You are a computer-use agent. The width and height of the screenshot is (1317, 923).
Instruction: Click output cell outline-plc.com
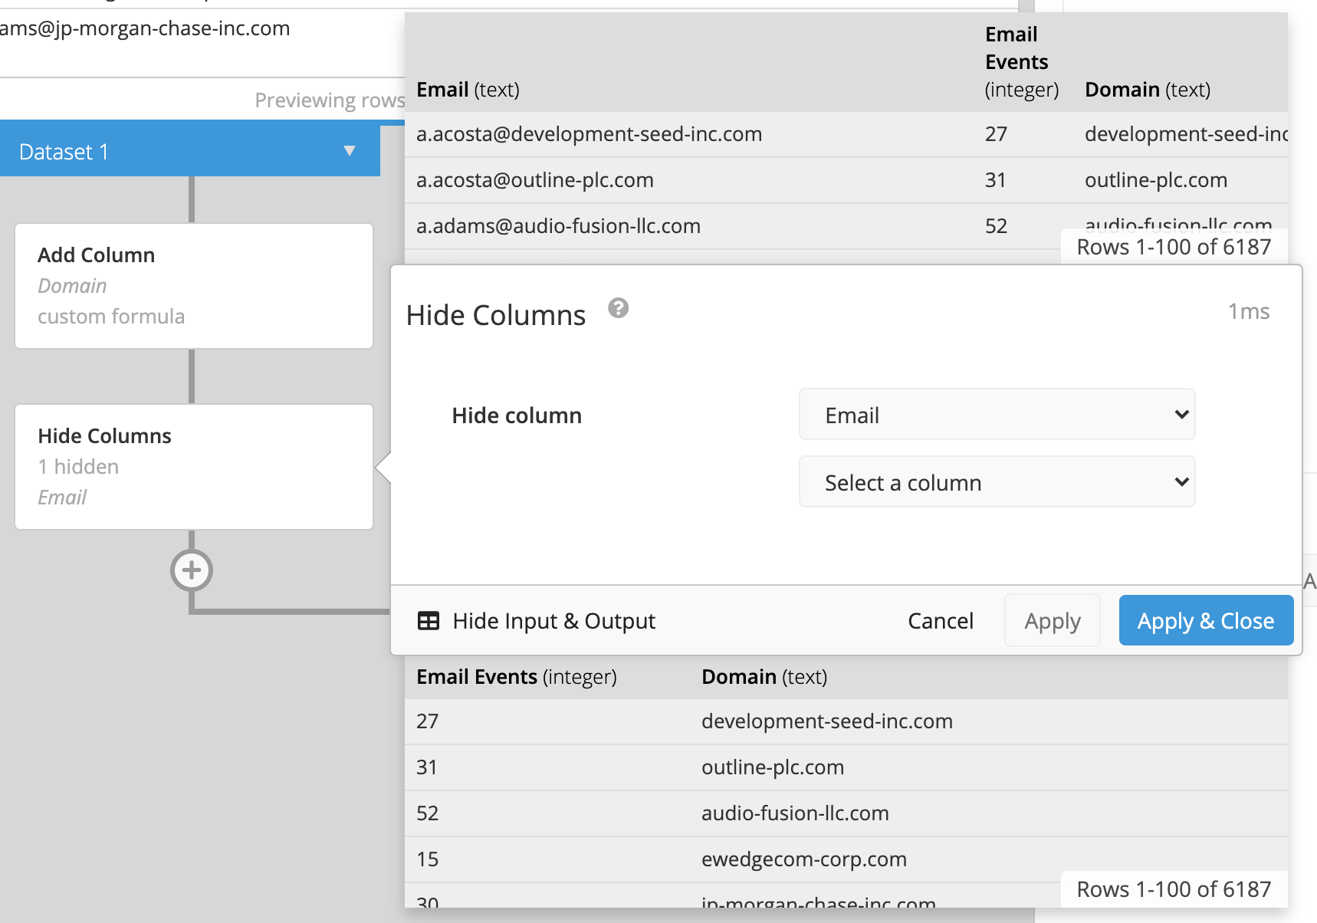tap(773, 767)
